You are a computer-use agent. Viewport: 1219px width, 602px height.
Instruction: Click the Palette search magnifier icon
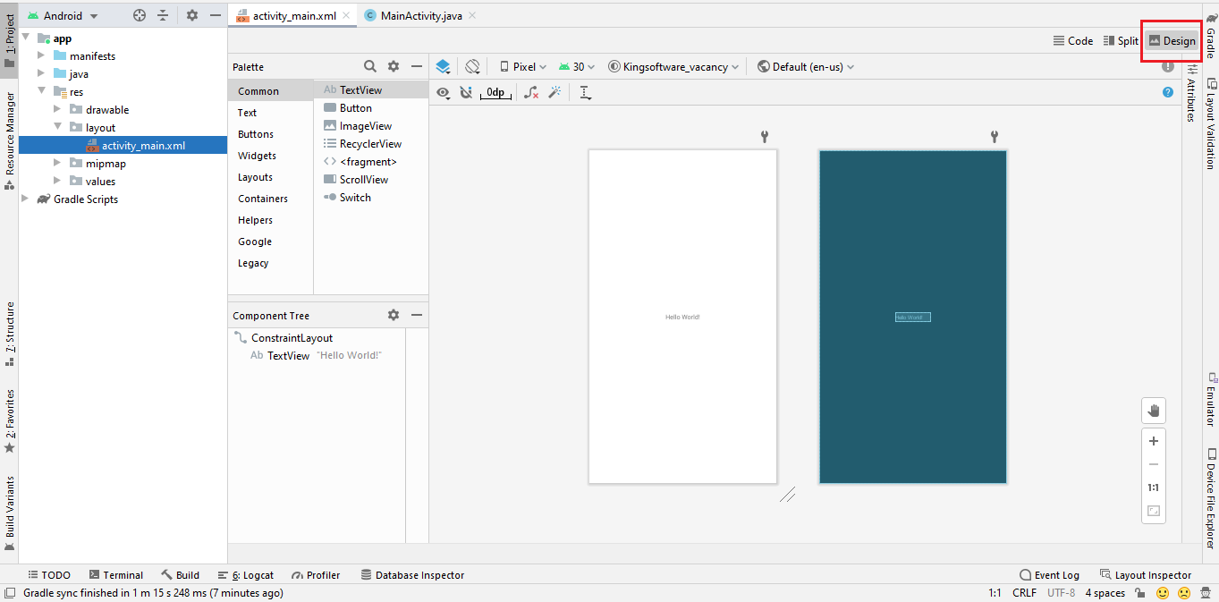pos(370,66)
